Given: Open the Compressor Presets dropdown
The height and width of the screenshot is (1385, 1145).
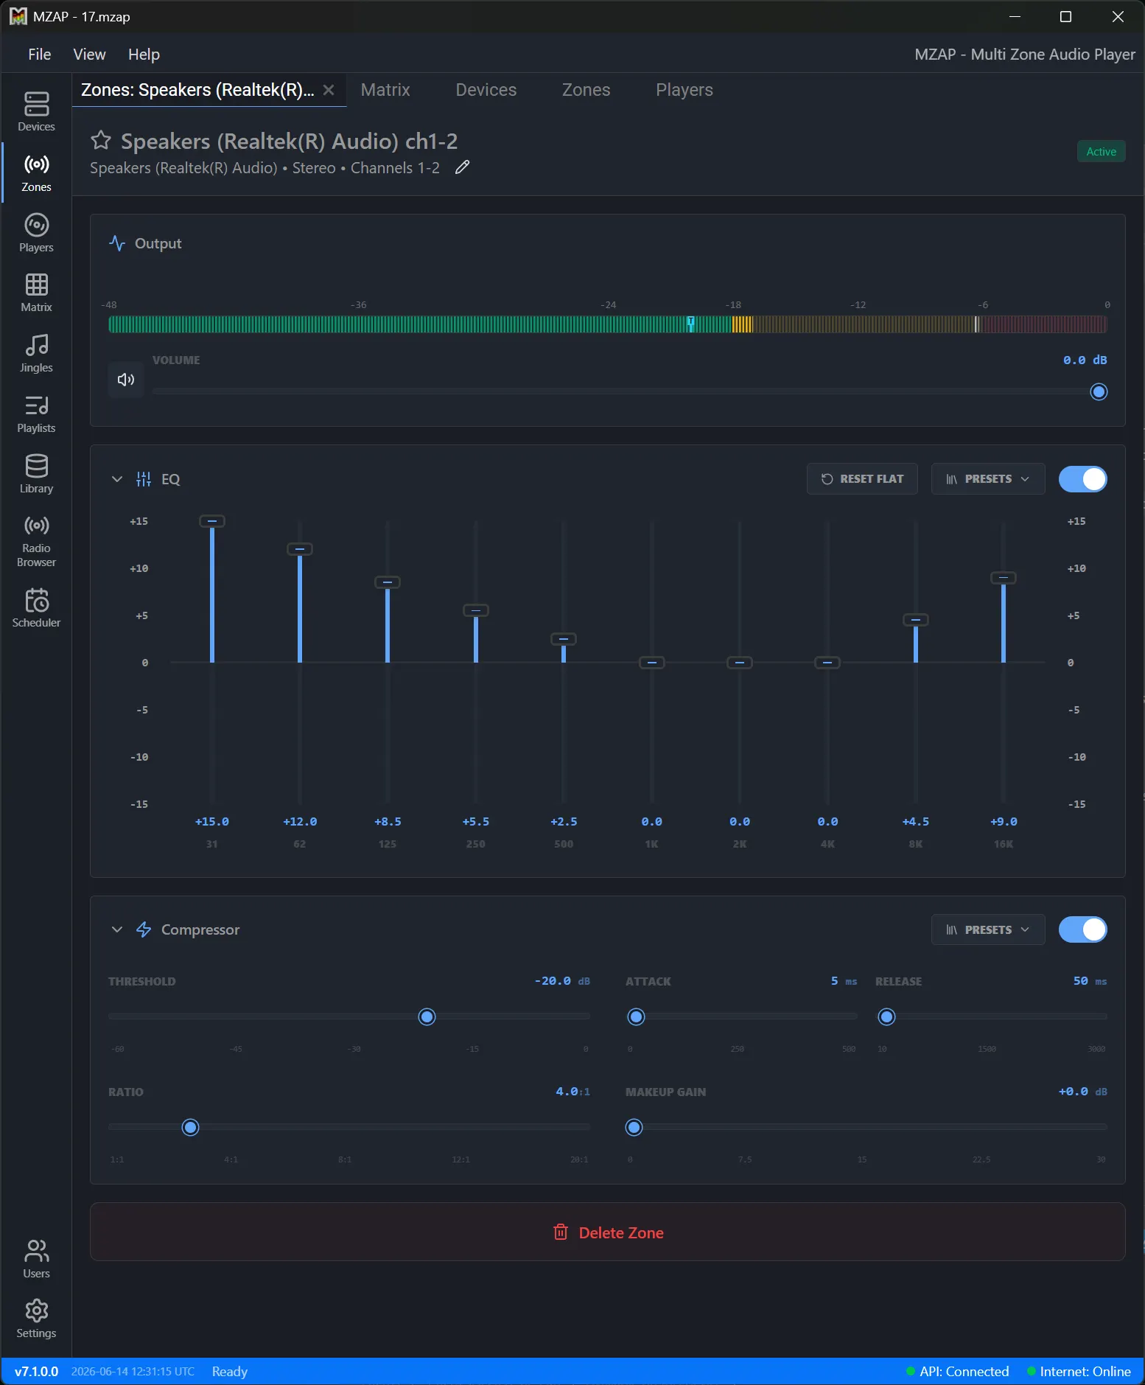Looking at the screenshot, I should 987,929.
